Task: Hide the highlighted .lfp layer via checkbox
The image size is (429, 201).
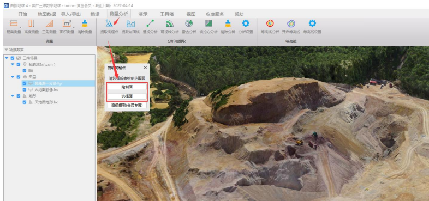Action: 25,83
